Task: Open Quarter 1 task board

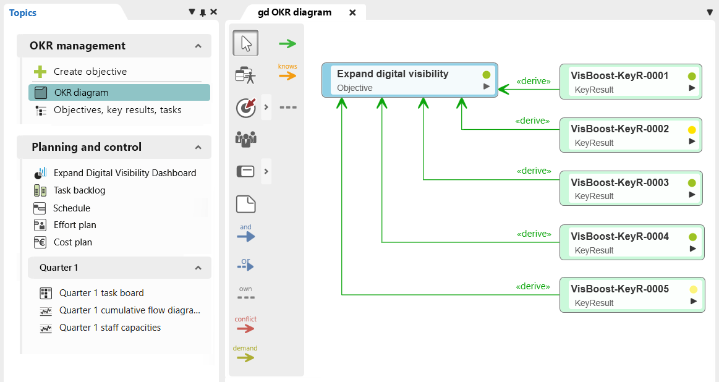Action: click(x=101, y=293)
